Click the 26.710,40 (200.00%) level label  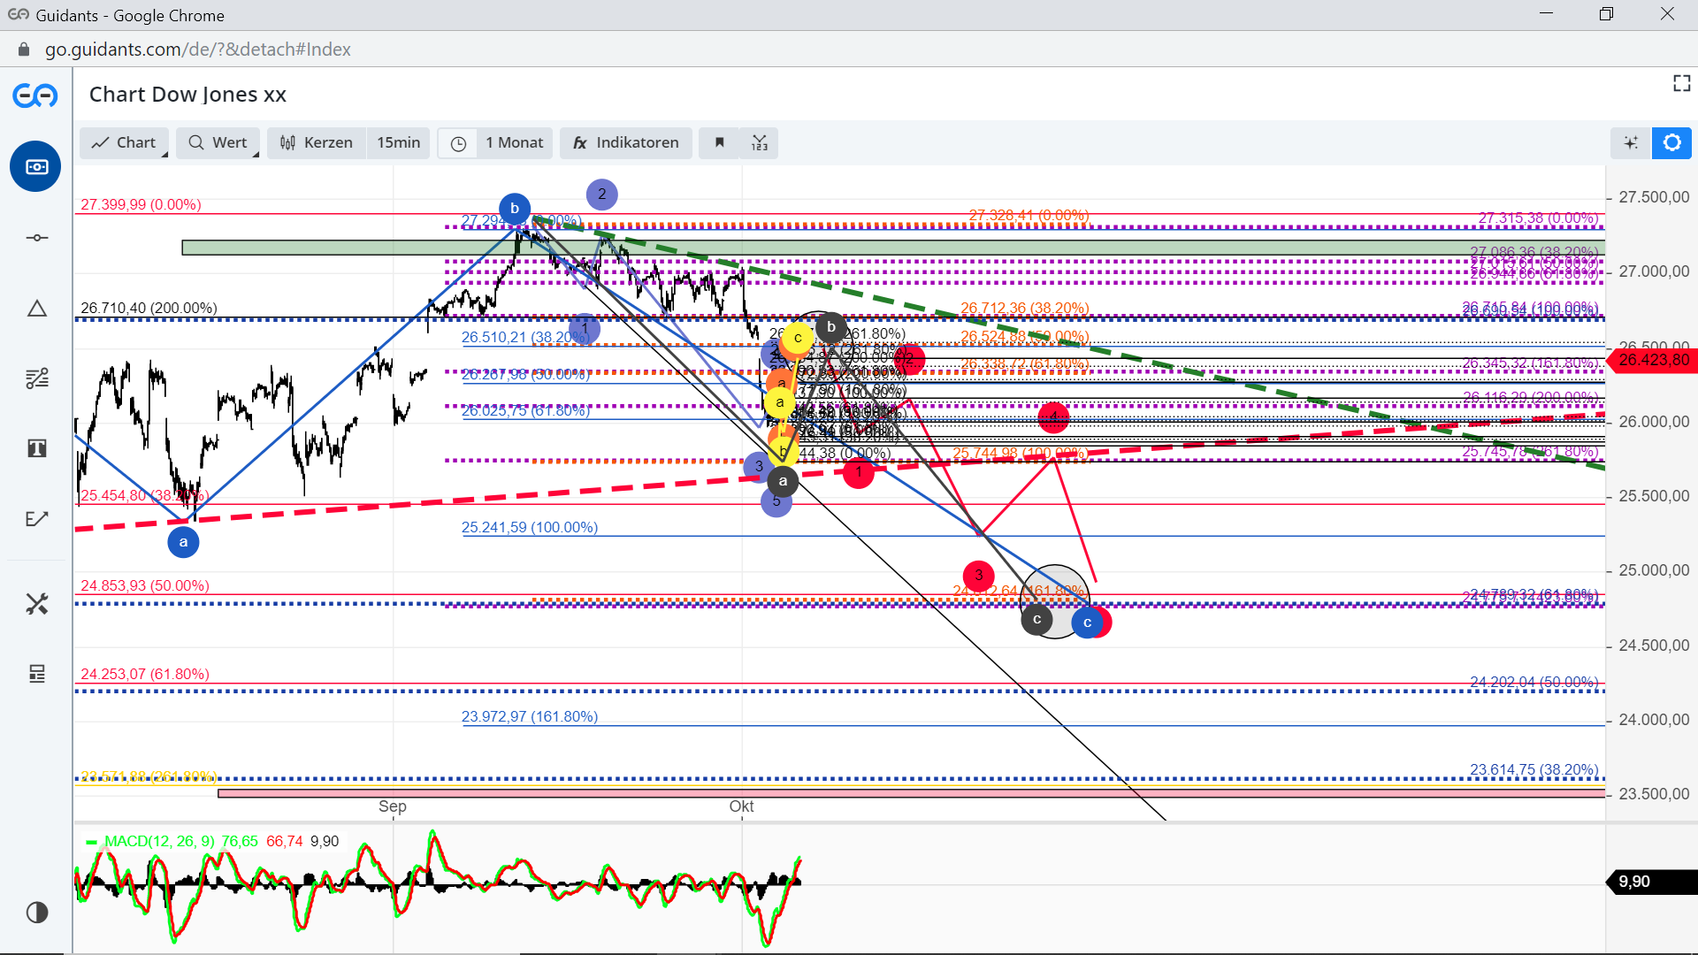pos(149,308)
